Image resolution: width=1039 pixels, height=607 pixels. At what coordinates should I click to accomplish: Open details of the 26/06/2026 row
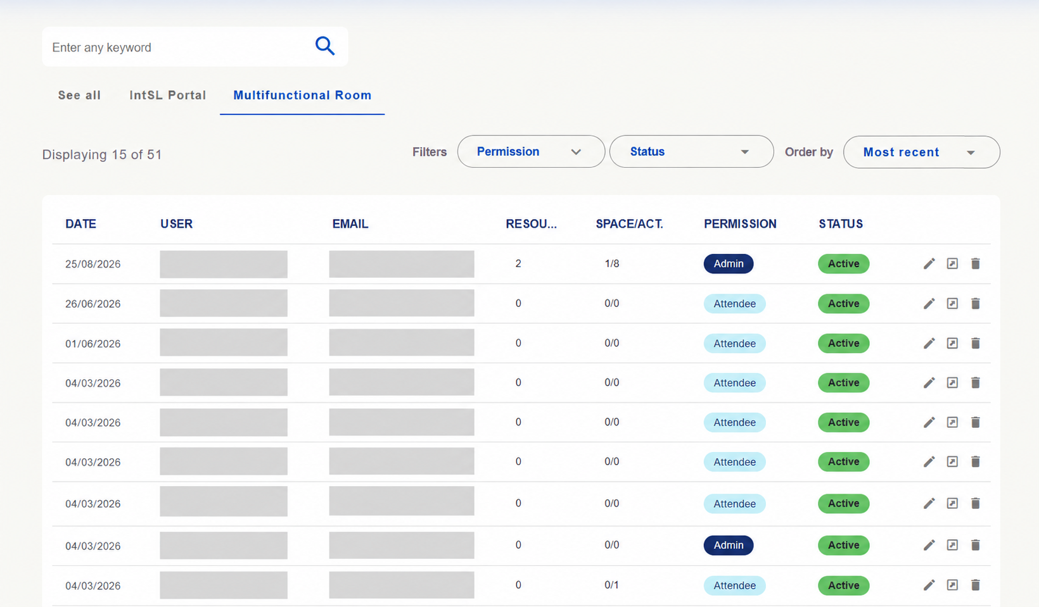952,303
